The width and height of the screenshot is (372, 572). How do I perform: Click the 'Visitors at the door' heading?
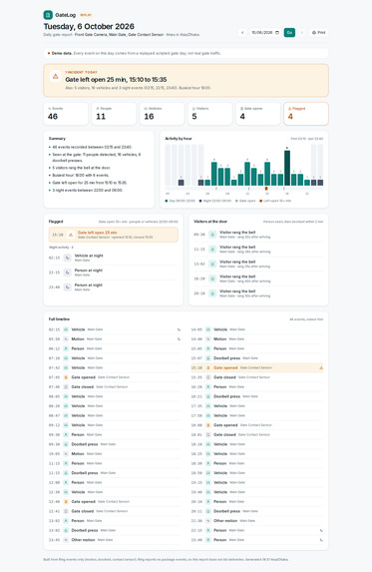coord(210,222)
